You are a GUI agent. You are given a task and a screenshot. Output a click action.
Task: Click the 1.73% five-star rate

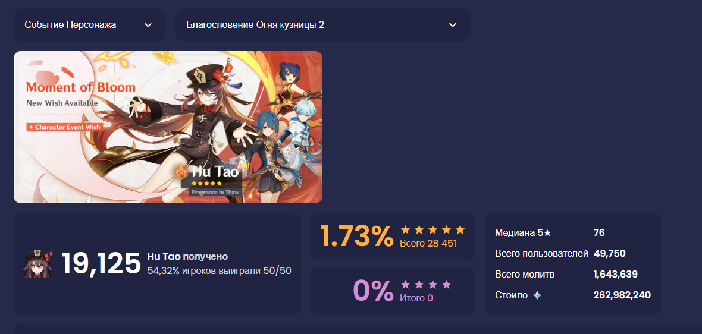tap(357, 236)
